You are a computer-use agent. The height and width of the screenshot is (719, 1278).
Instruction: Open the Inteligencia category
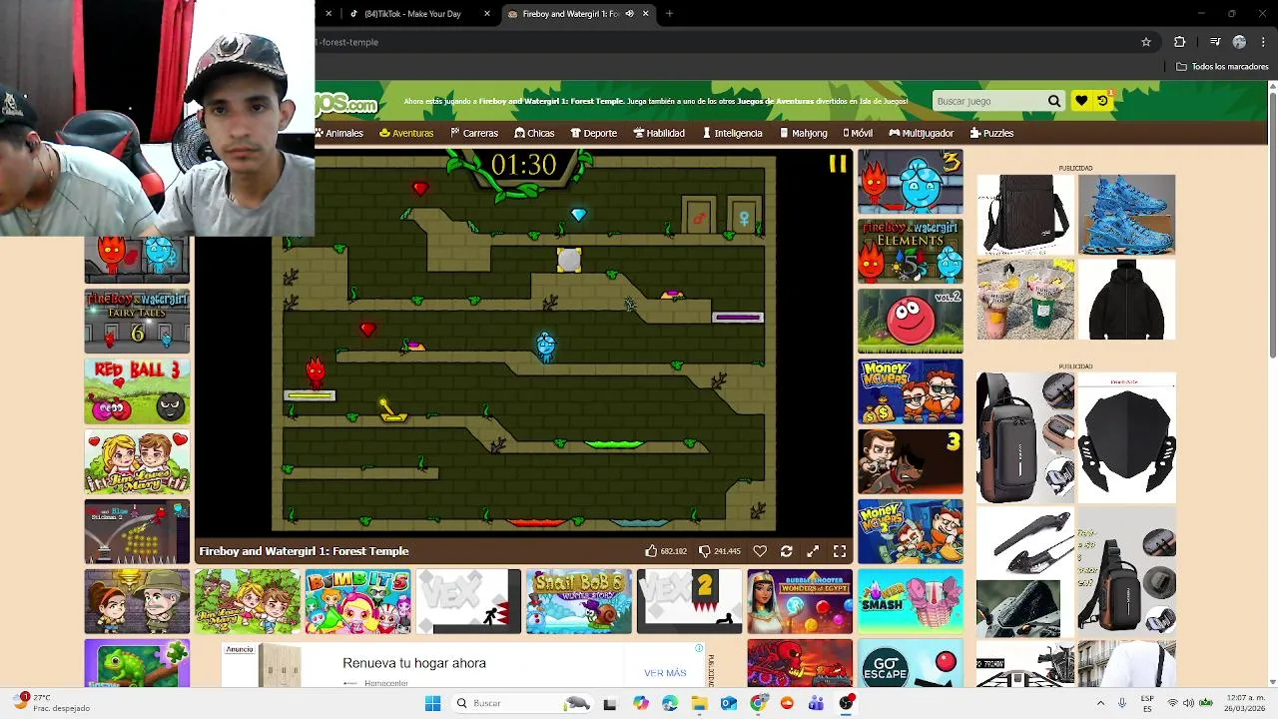[733, 133]
